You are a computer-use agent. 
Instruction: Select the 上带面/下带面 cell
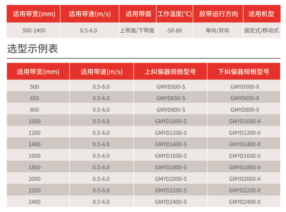coord(137,30)
